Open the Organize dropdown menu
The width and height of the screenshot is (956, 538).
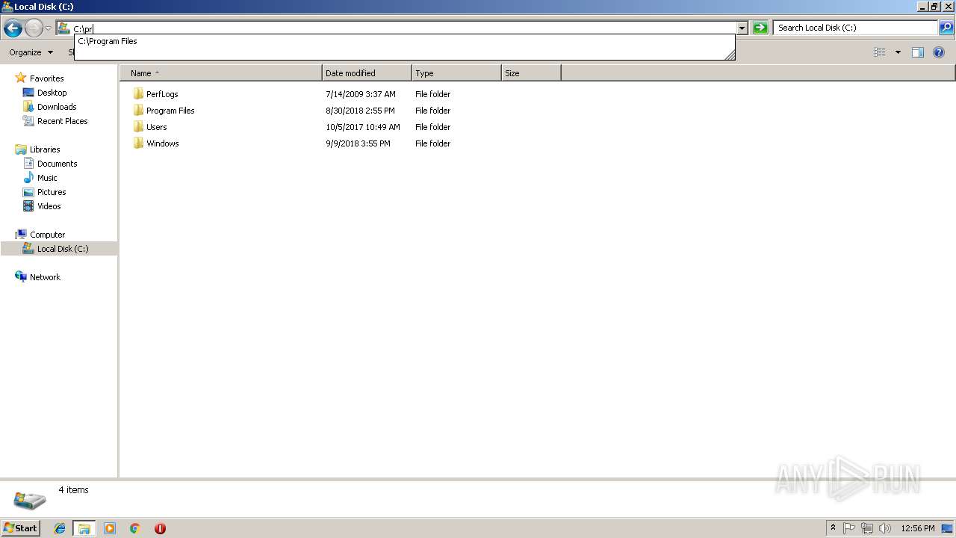pyautogui.click(x=31, y=52)
